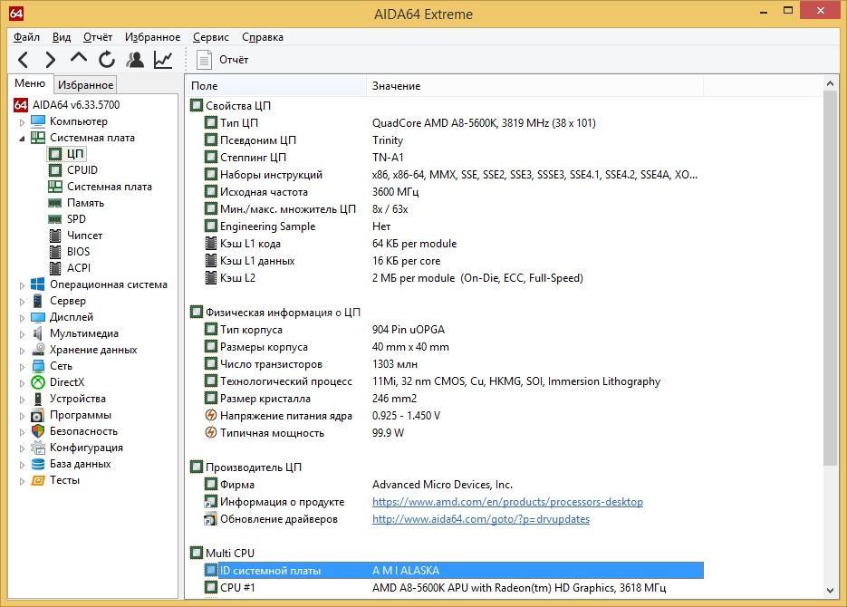Open the amd.com processors-desktop link
Viewport: 847px width, 607px height.
click(507, 502)
